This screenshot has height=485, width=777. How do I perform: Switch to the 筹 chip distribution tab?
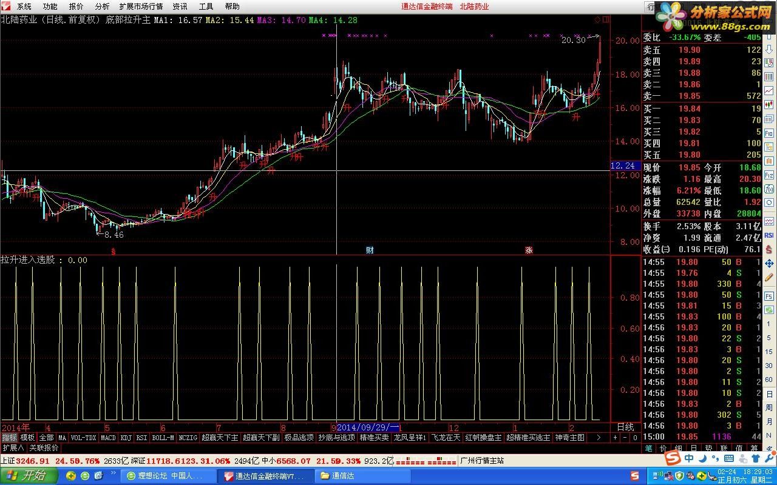click(x=754, y=449)
